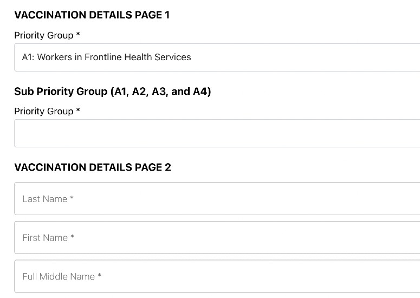This screenshot has width=420, height=298.
Task: Focus the First Name input field
Action: coord(217,237)
